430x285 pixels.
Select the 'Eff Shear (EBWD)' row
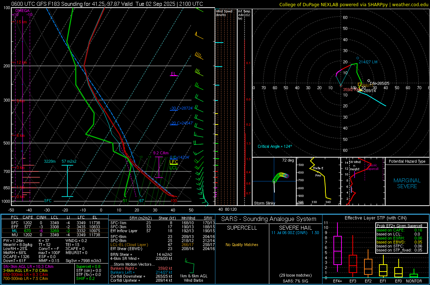click(x=163, y=249)
